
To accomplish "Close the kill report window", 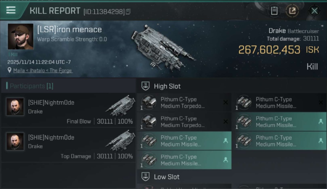I will tap(314, 11).
